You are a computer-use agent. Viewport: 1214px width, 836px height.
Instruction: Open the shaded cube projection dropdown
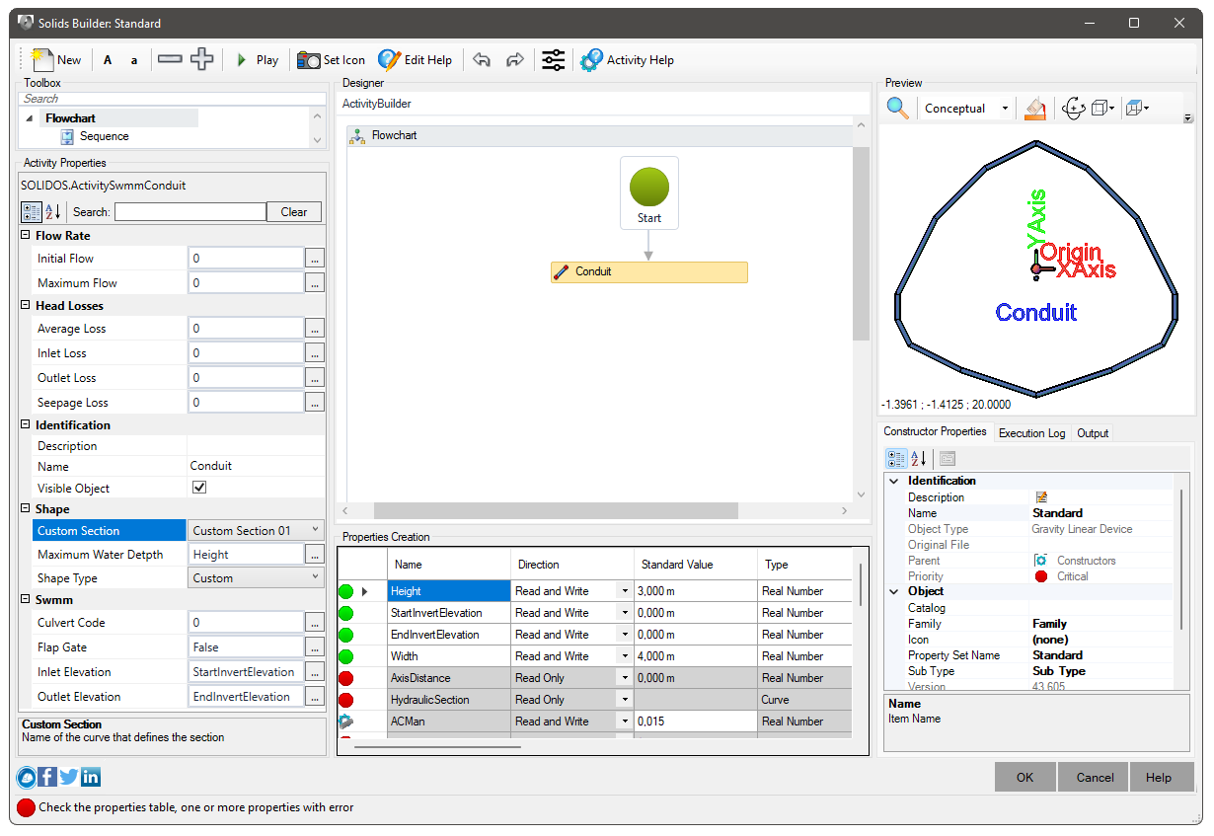coord(1137,109)
